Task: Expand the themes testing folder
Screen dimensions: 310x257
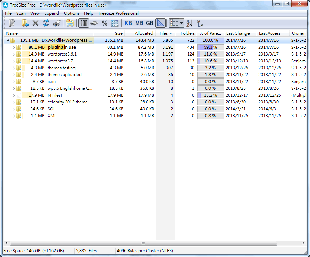Action: [x=14, y=68]
